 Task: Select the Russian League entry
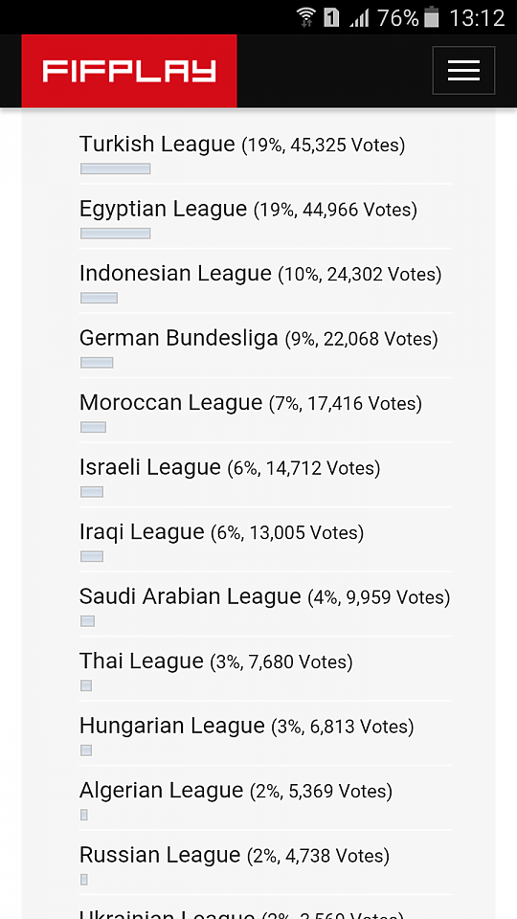265,863
